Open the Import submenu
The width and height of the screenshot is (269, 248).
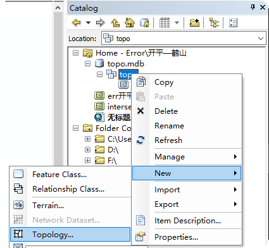(x=187, y=190)
